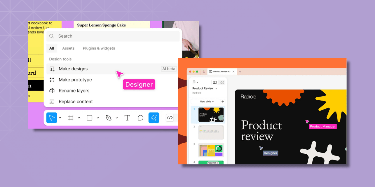Select the Rectangle shape tool
Image resolution: width=375 pixels, height=187 pixels.
(x=89, y=118)
